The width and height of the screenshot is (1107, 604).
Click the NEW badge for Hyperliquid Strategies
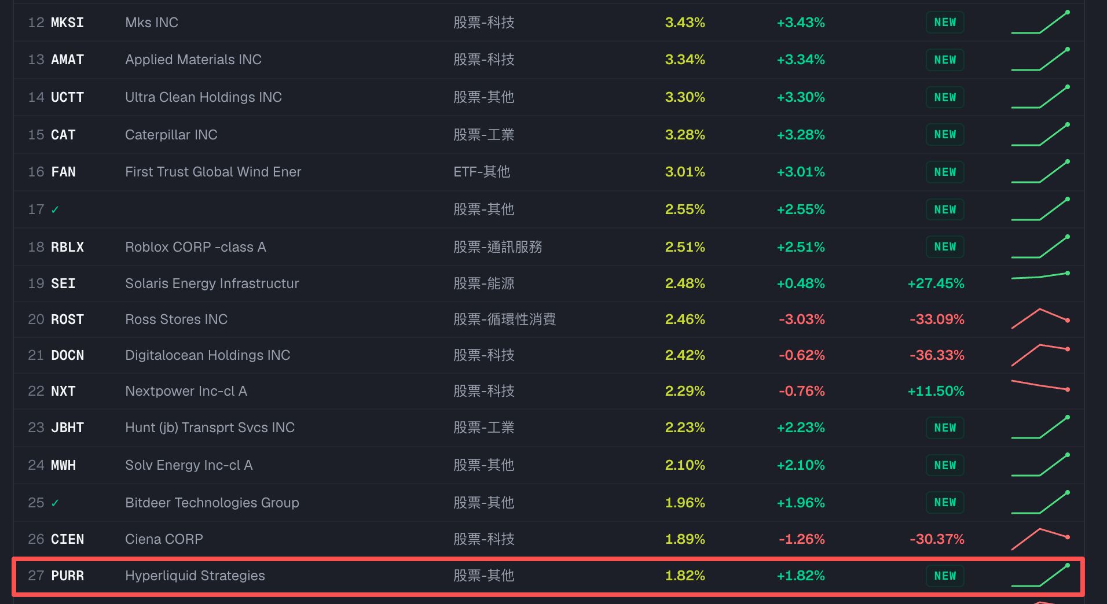click(945, 576)
